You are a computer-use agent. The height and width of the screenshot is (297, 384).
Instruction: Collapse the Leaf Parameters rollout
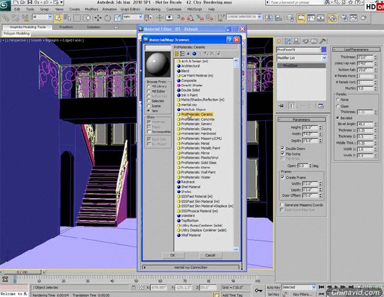[356, 50]
